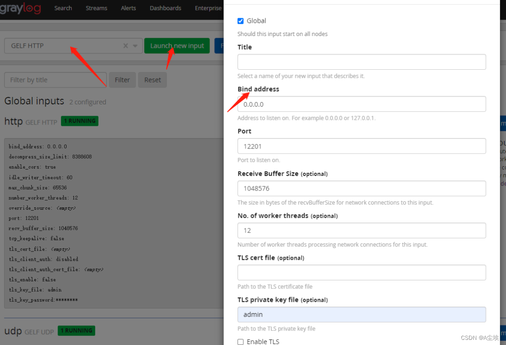Uncheck the Global checkbox
This screenshot has height=345, width=506.
[x=240, y=21]
